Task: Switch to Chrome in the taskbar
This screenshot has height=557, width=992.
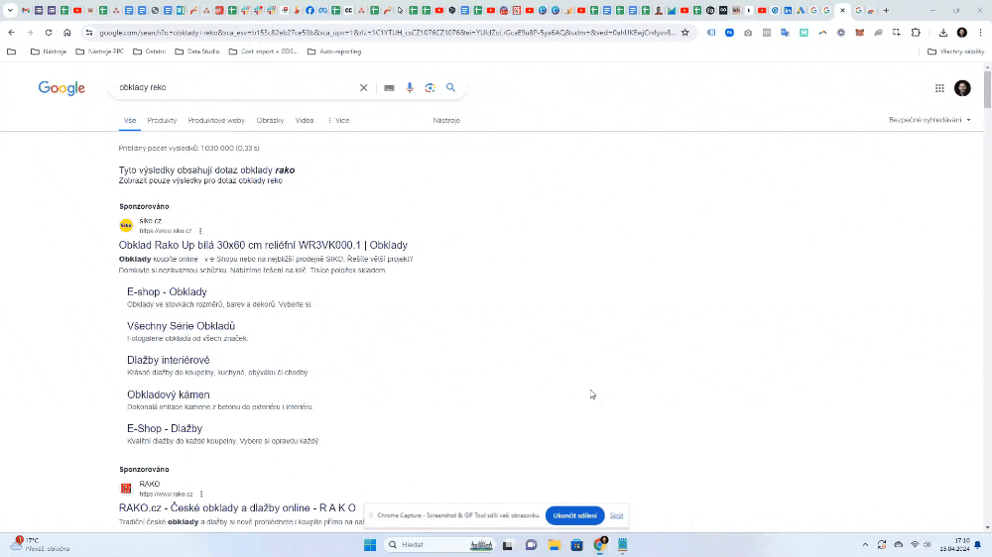Action: coord(600,544)
